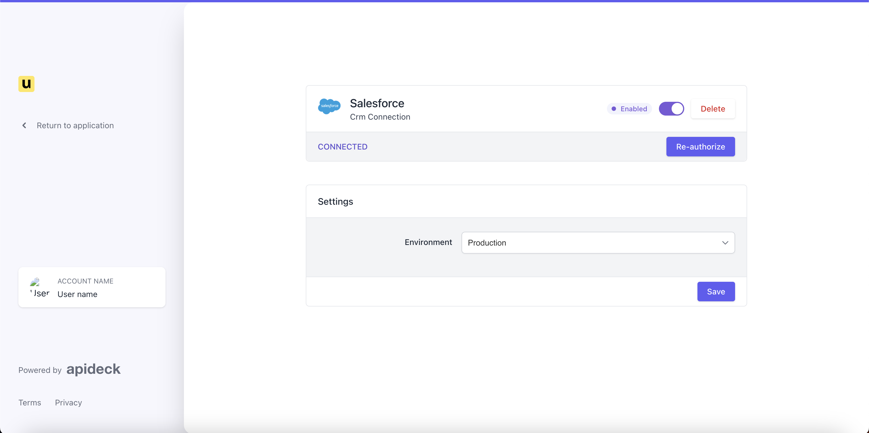The image size is (869, 433).
Task: Click the apideck logo
Action: coord(93,369)
